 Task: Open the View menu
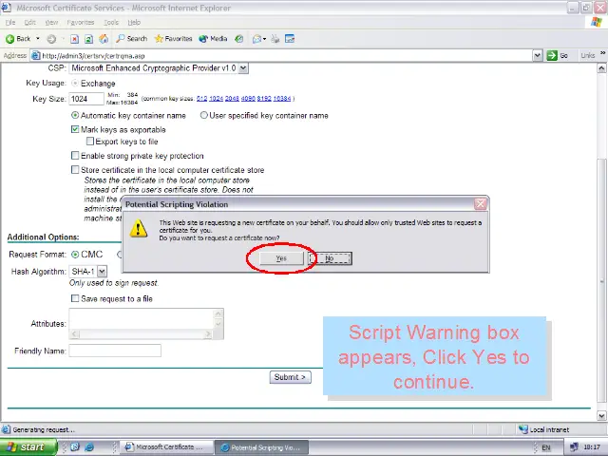pyautogui.click(x=51, y=22)
